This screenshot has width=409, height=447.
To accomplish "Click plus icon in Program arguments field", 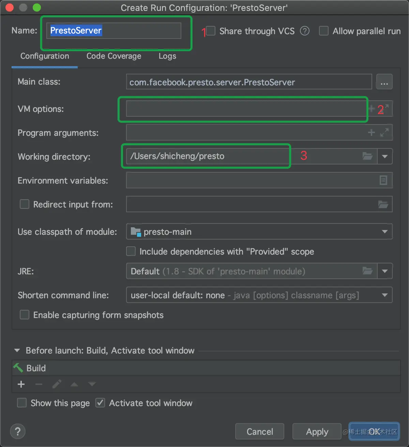I will click(x=372, y=132).
